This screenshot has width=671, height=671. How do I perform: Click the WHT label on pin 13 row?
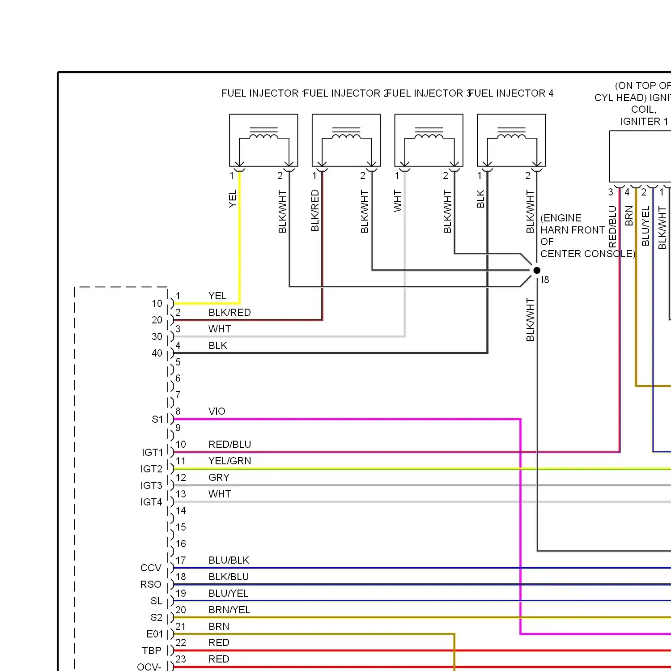pos(220,494)
